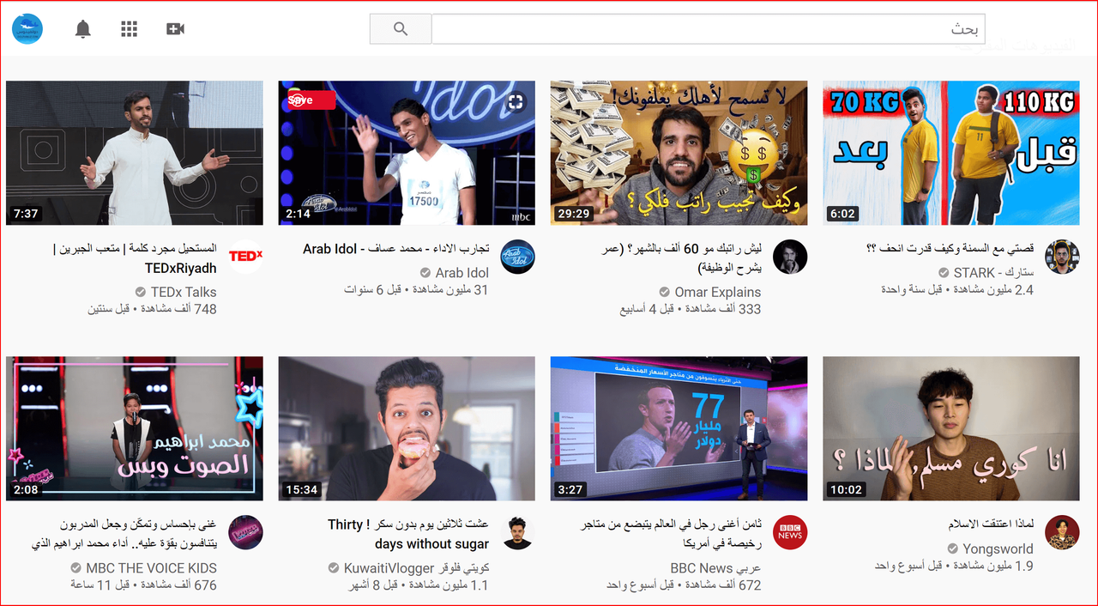The width and height of the screenshot is (1098, 606).
Task: Open MBC The Voice Kids channel avatar
Action: (x=245, y=533)
